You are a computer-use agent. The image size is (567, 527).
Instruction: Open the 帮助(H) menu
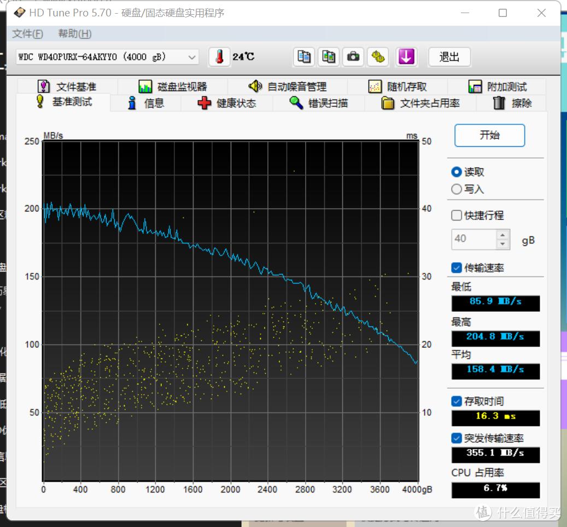[x=75, y=34]
